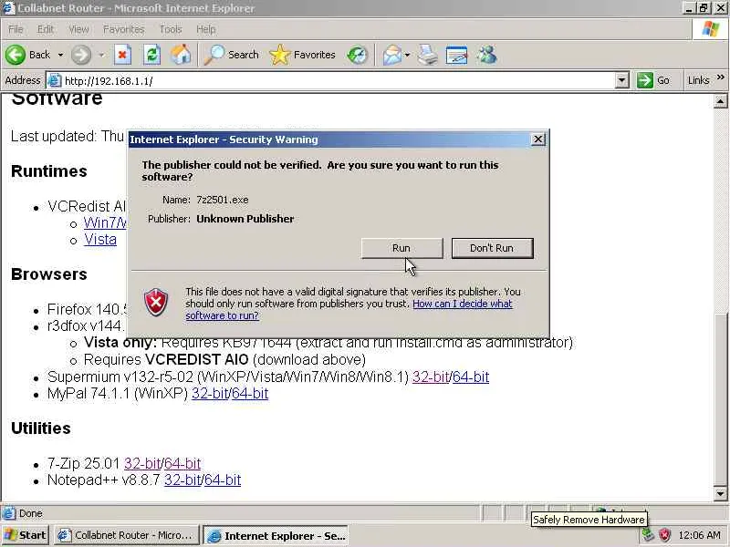The image size is (730, 547).
Task: Open Supermium 64-bit download link
Action: tap(471, 377)
